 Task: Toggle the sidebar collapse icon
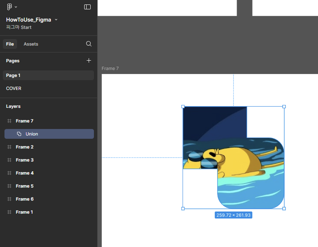[87, 7]
